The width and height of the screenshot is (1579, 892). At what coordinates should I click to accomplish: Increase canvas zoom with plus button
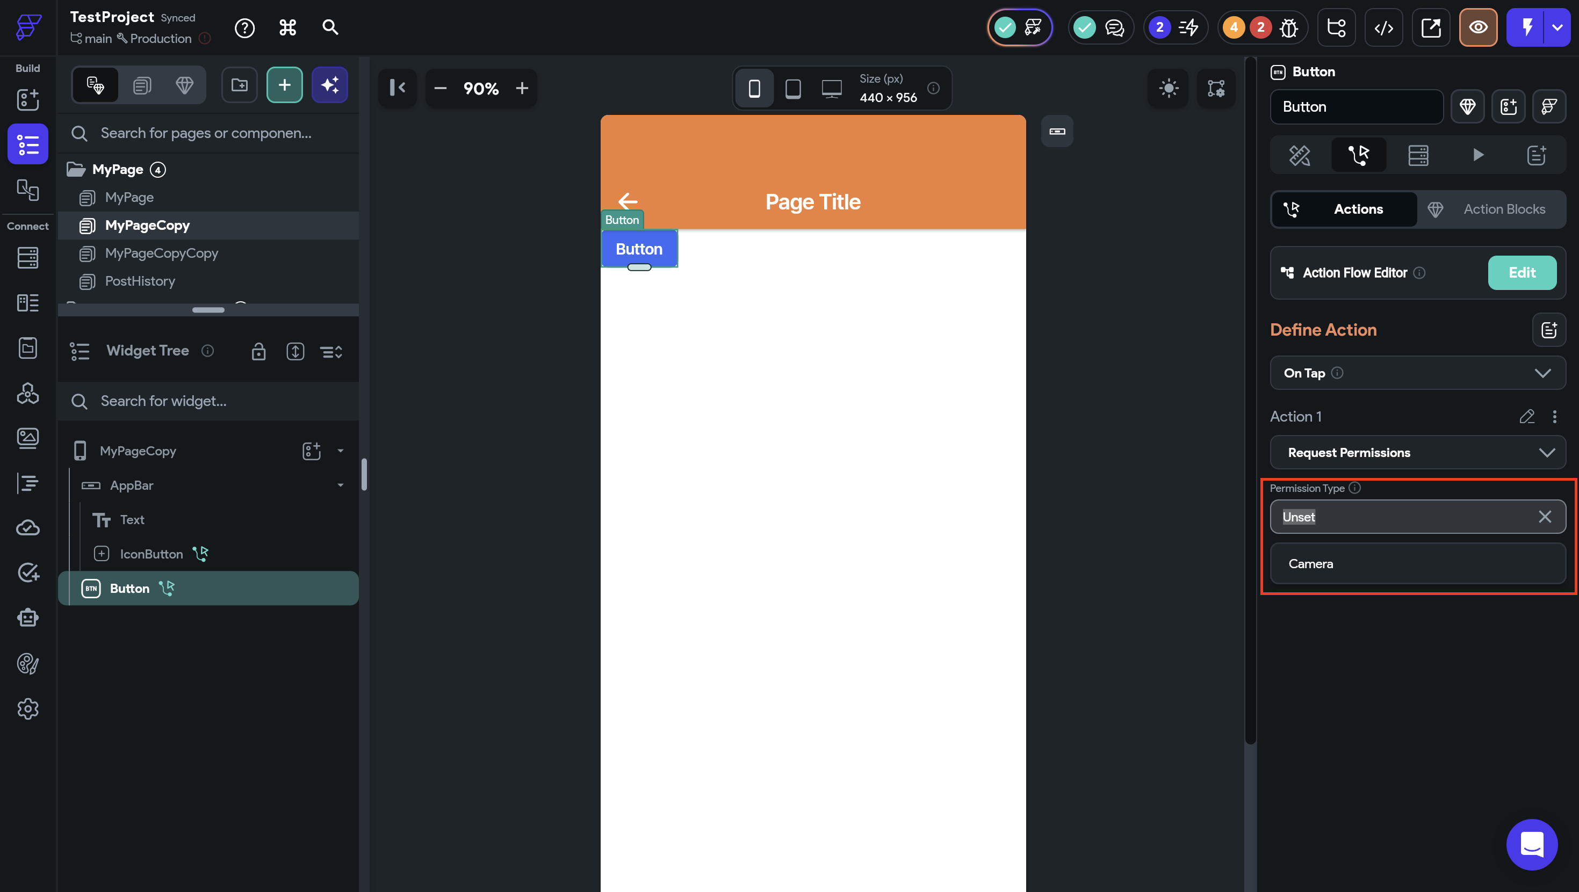[x=522, y=88]
